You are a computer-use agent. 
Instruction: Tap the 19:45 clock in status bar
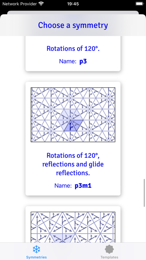(x=73, y=4)
